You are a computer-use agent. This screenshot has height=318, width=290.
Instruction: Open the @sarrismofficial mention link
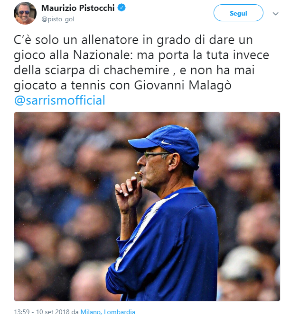click(x=60, y=100)
